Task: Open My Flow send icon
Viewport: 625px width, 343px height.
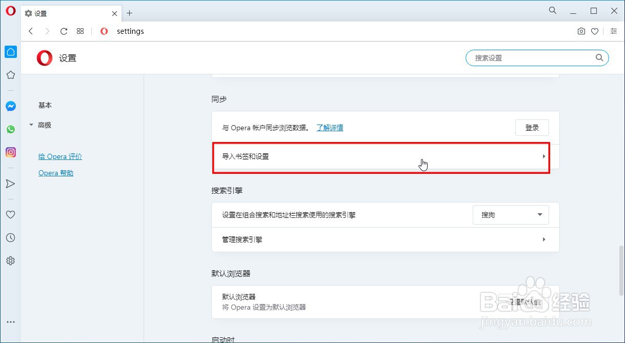Action: pos(10,184)
